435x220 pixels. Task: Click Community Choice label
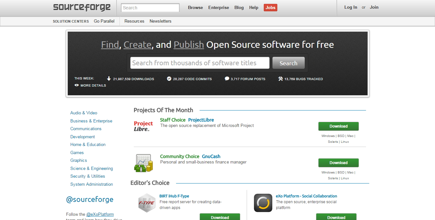[x=180, y=157]
